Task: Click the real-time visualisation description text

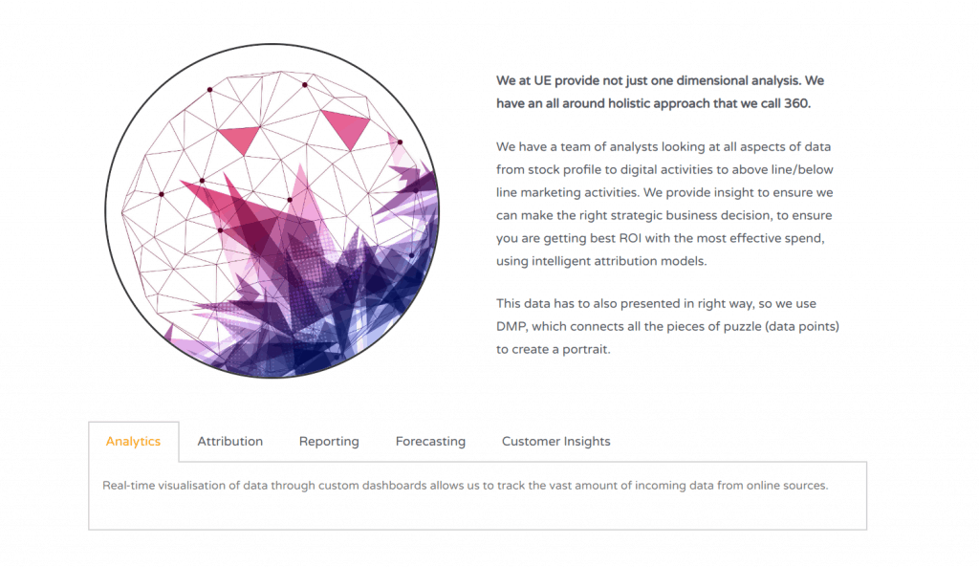Action: (x=466, y=485)
